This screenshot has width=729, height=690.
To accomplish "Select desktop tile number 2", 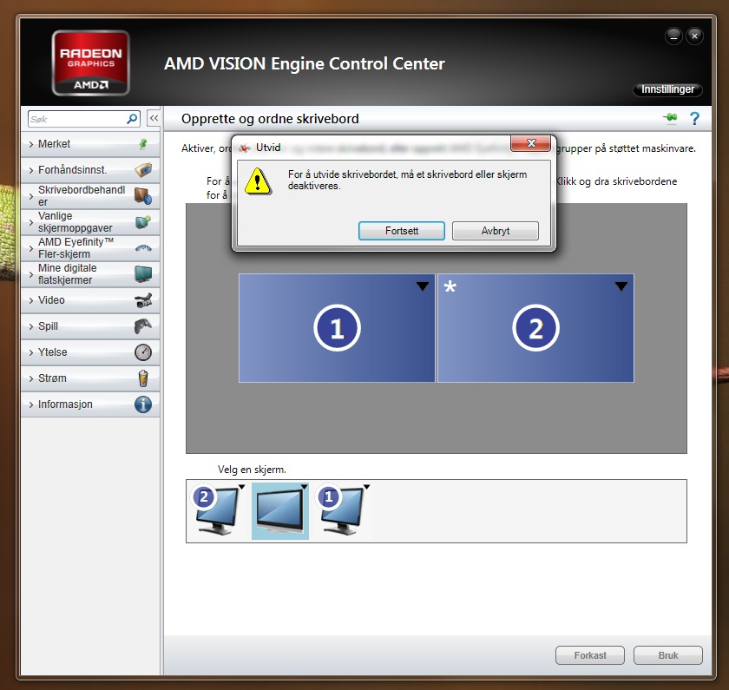I will 535,328.
